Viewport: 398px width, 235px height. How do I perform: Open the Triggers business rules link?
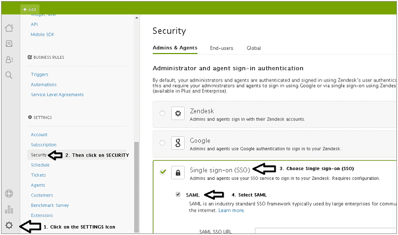[40, 74]
